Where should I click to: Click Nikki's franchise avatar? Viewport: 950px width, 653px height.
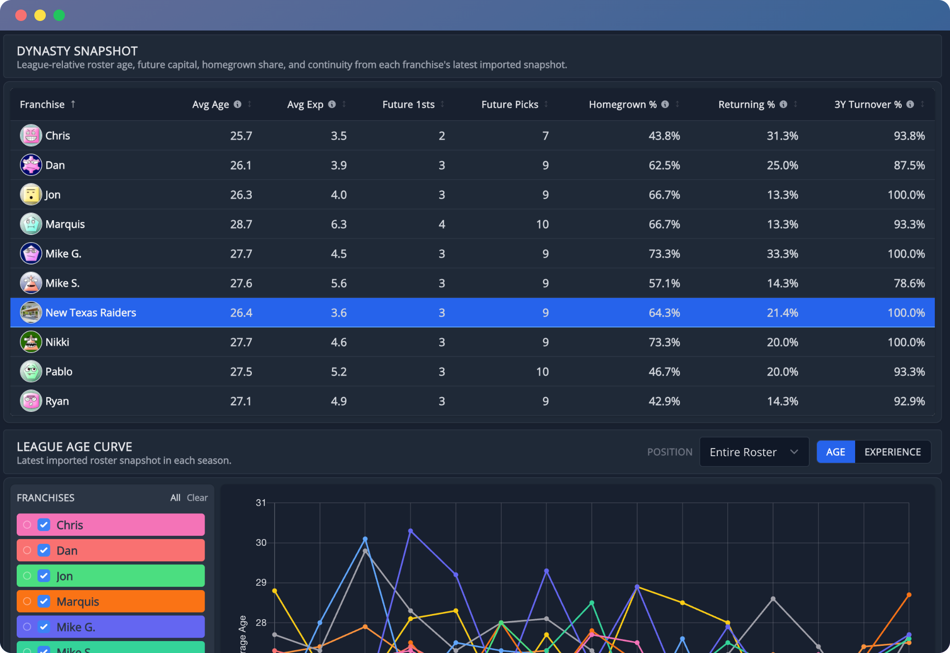(31, 342)
